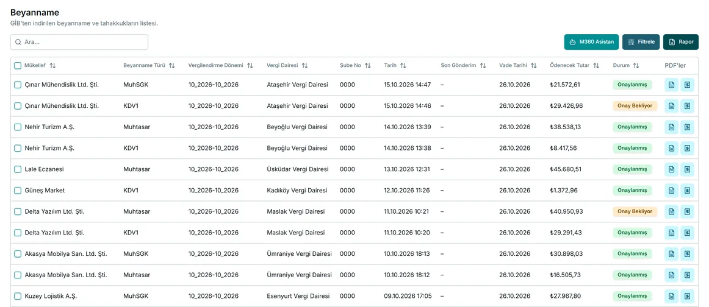Screen dimensions: 709x307
Task: Open beyanname PDF for Nehir Turizm KDV1 row
Action: (671, 148)
